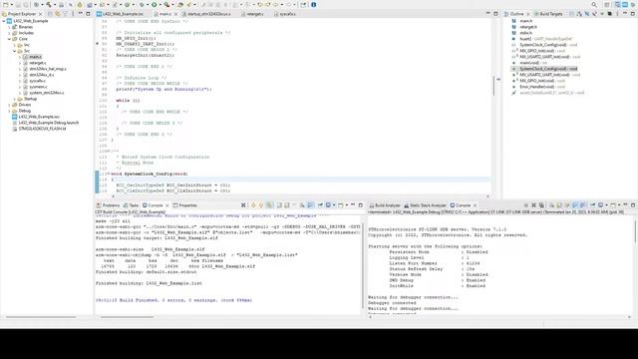Click the editor vertical scrollbar
Screen dimensions: 638x359
(493, 86)
